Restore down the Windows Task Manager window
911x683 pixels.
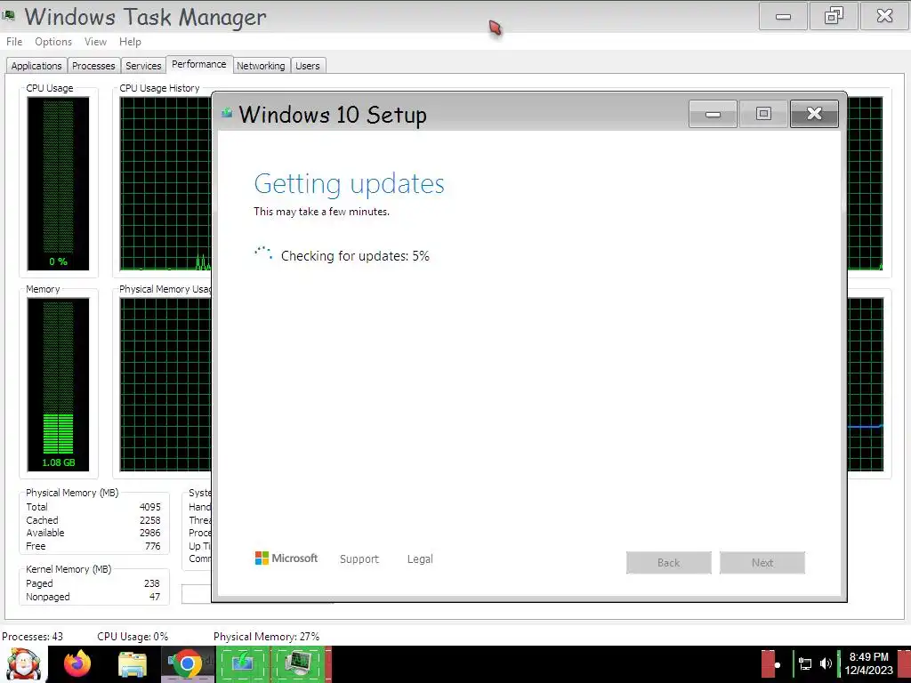tap(834, 16)
